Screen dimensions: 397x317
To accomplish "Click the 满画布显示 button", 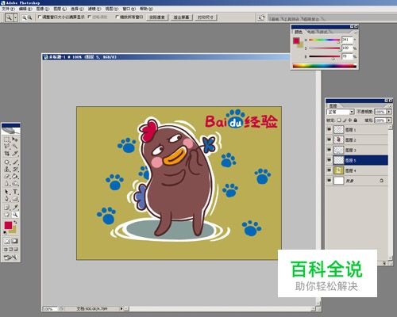I will [181, 17].
